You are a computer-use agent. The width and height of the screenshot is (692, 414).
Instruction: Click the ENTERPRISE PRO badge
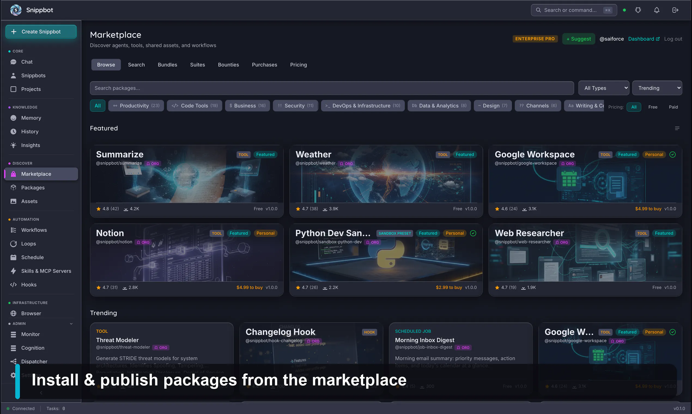(x=535, y=39)
